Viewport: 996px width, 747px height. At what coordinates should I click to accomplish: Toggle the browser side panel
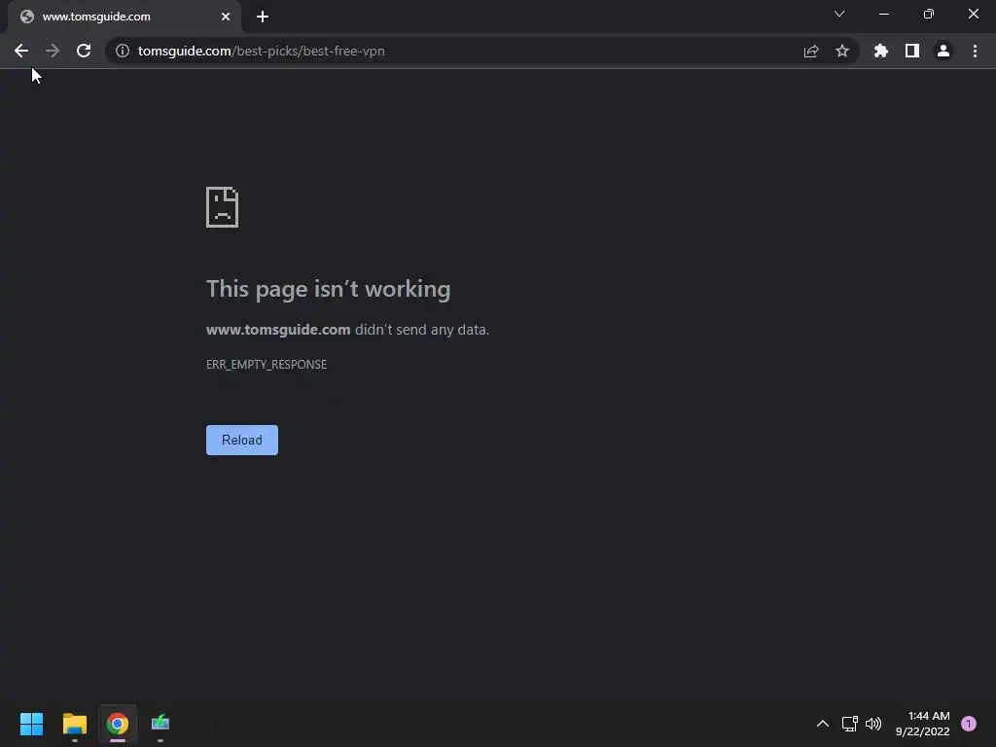pyautogui.click(x=912, y=51)
